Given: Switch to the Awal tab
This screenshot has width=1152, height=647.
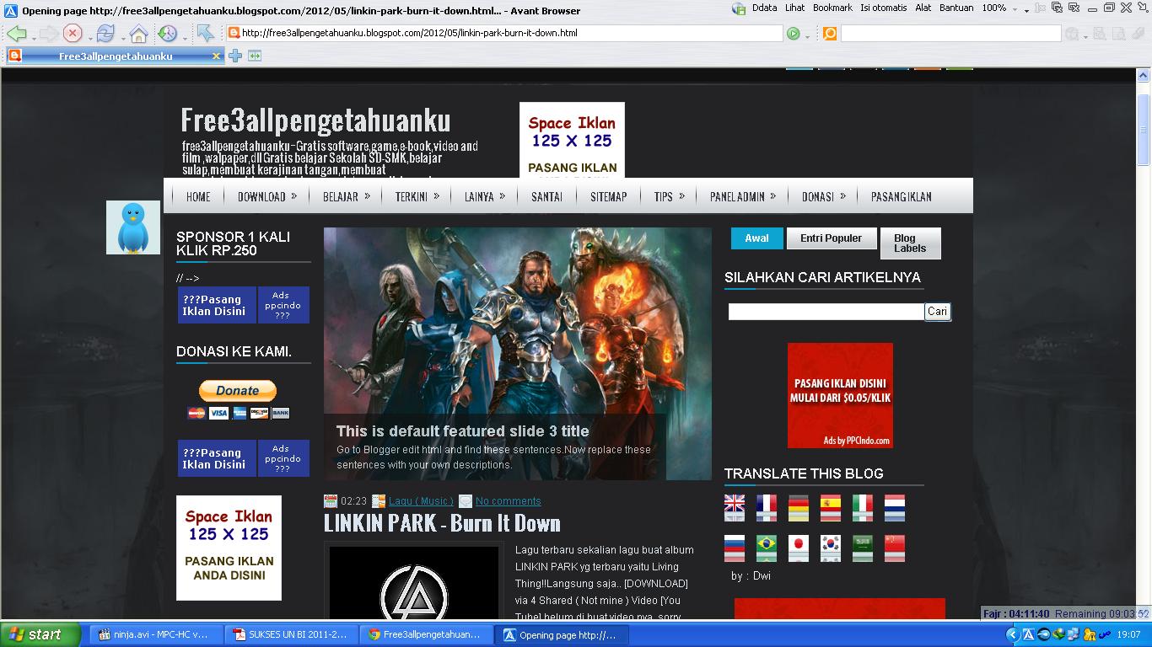Looking at the screenshot, I should point(756,238).
